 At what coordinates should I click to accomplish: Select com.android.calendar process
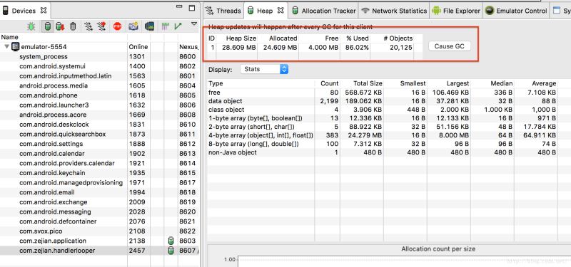[100, 154]
